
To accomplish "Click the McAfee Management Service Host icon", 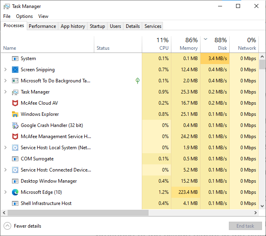I will tap(15, 137).
